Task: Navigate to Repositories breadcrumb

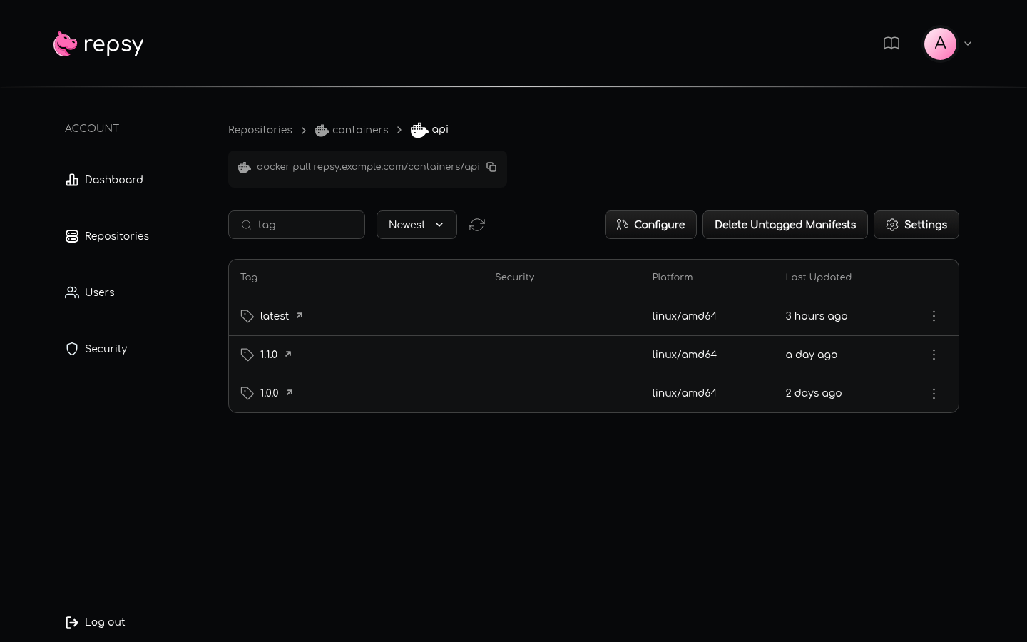Action: [x=260, y=130]
